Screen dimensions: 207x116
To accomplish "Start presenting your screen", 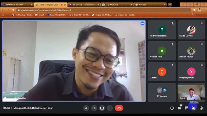I will click(102, 108).
